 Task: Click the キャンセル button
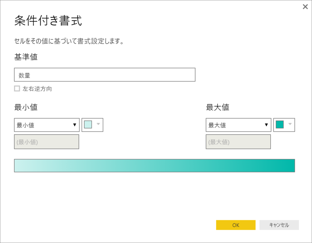[x=279, y=225]
